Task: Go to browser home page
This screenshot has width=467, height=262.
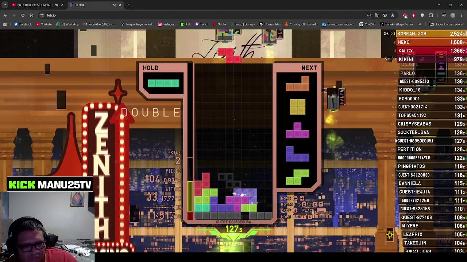Action: (x=31, y=15)
